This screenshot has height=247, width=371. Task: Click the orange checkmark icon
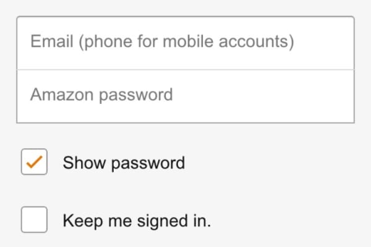(34, 162)
